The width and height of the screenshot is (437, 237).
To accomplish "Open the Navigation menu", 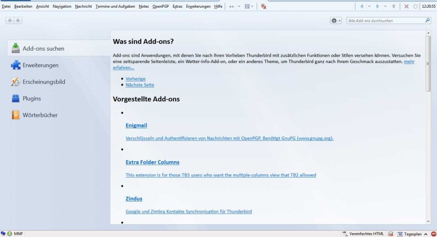I will click(x=62, y=6).
